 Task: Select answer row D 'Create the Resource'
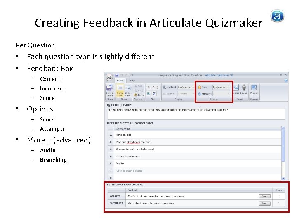195,156
